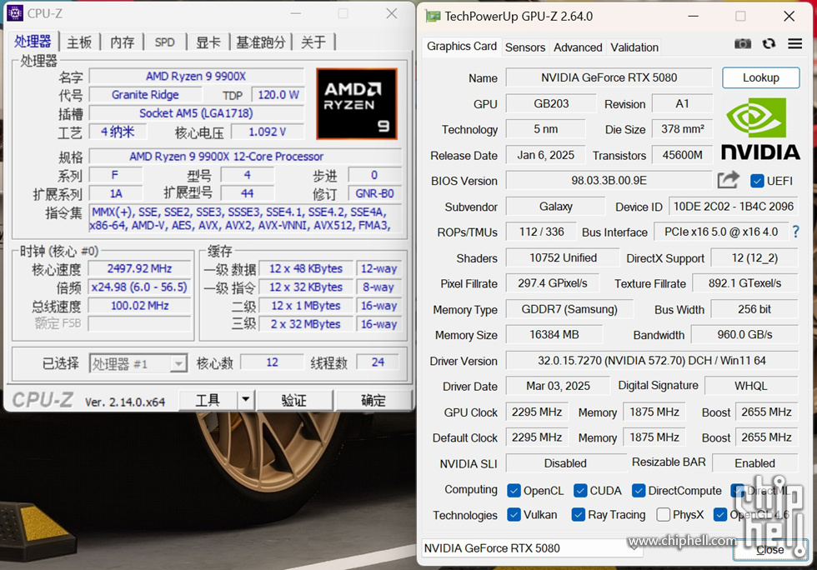This screenshot has width=817, height=570.
Task: Click the TDP value 120.0 W
Action: [278, 95]
